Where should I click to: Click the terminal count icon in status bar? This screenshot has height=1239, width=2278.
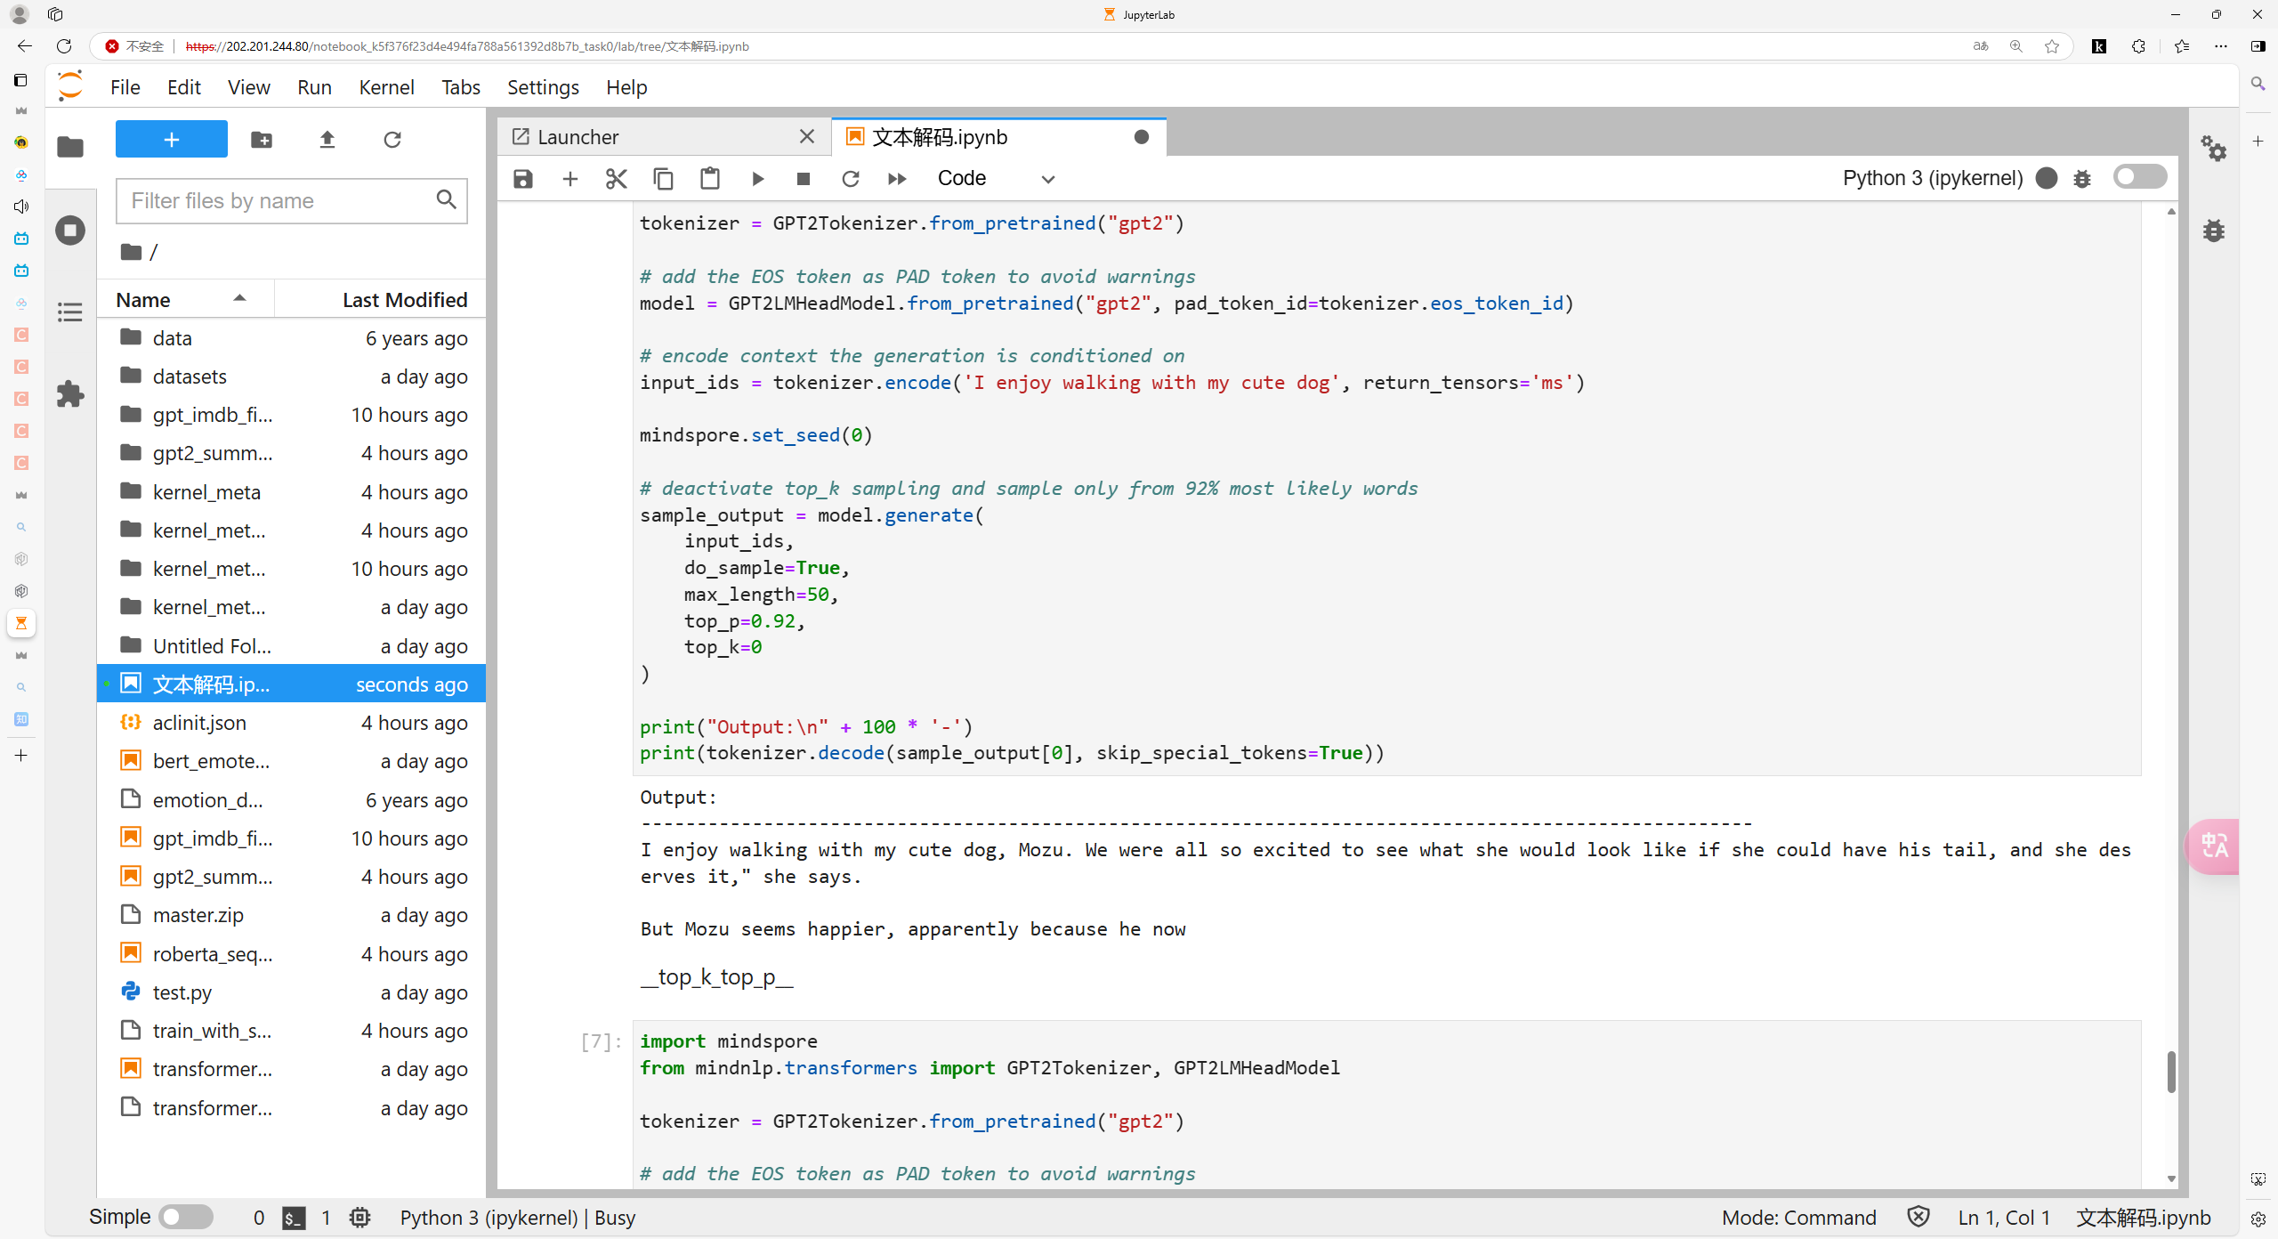pos(294,1218)
